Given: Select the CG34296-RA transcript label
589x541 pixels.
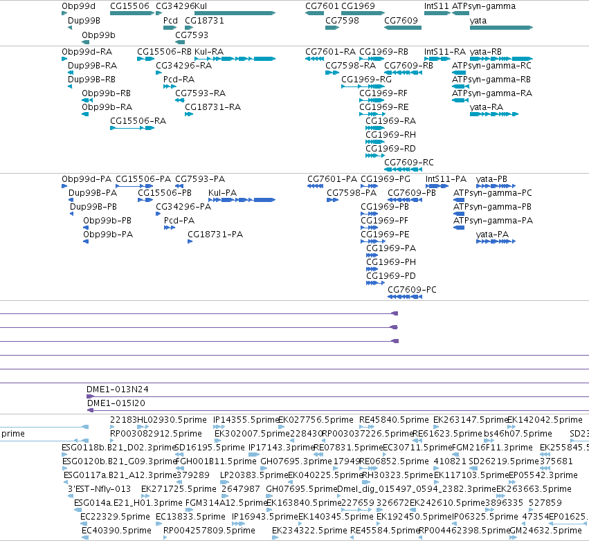Looking at the screenshot, I should tap(183, 65).
